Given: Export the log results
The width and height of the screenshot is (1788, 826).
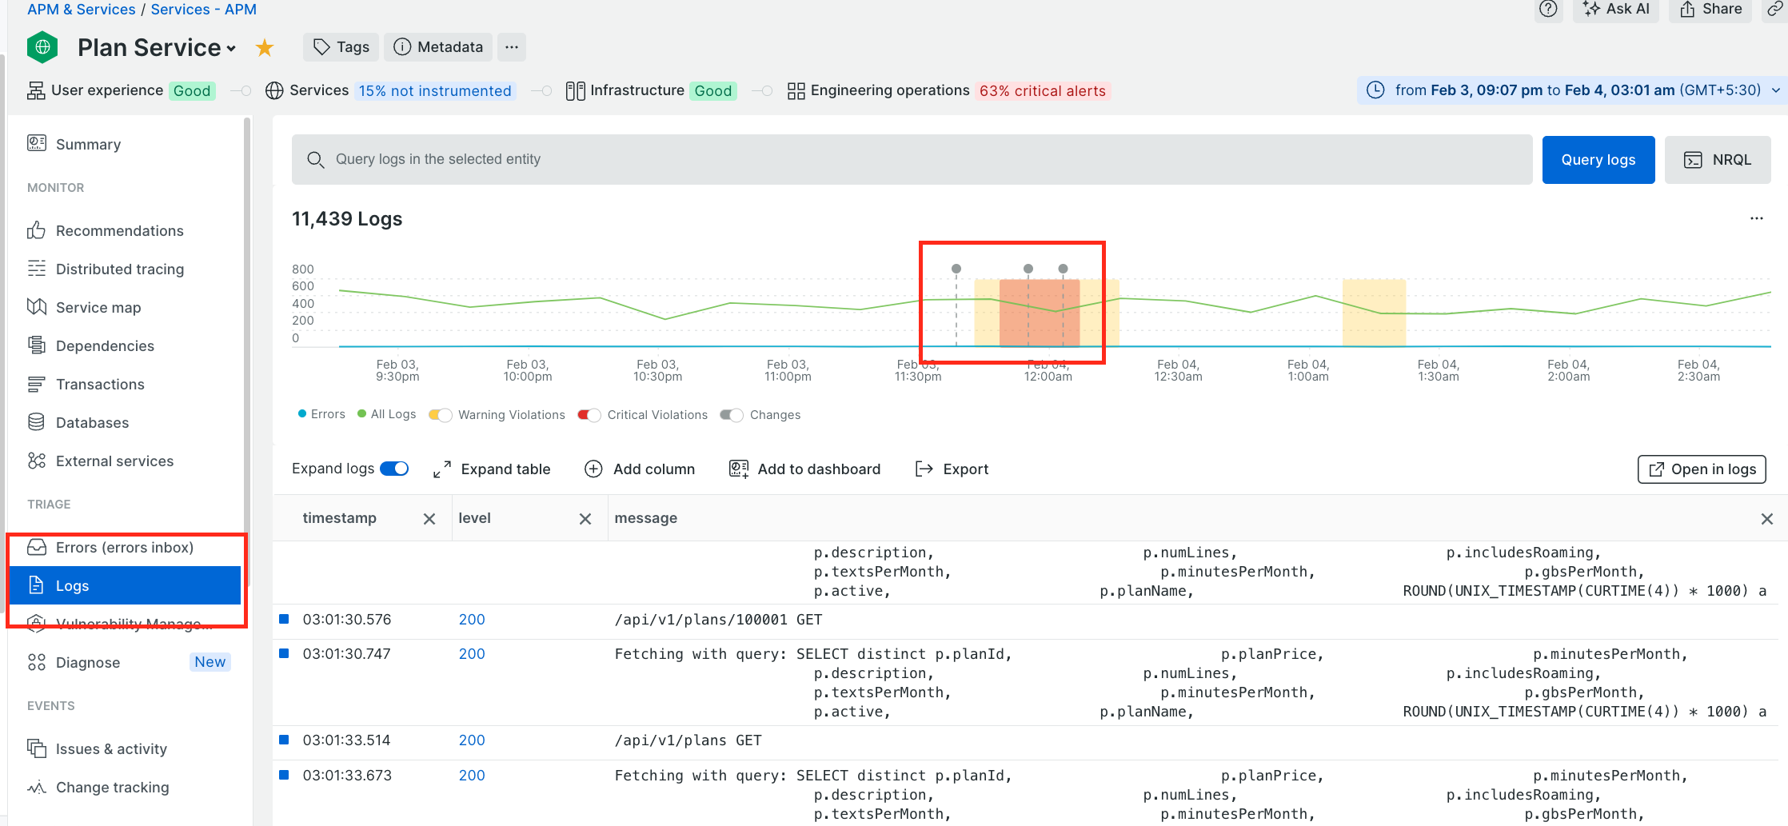Looking at the screenshot, I should click(x=952, y=469).
